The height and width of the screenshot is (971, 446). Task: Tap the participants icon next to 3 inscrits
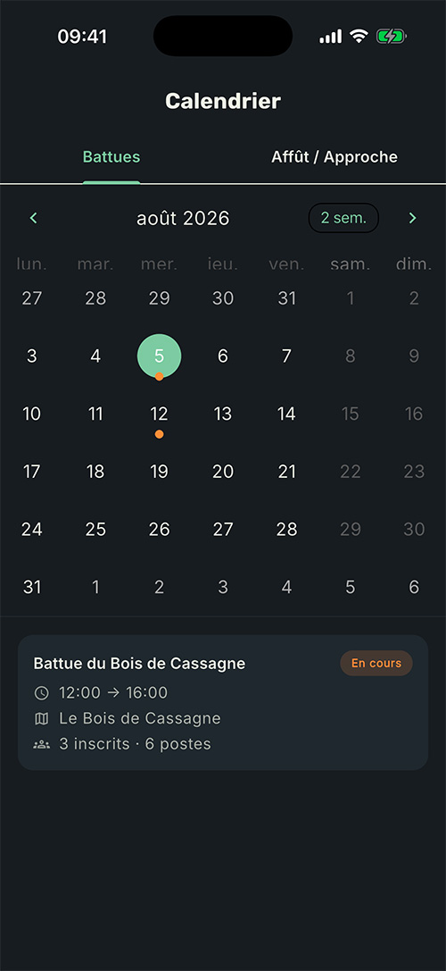(41, 744)
